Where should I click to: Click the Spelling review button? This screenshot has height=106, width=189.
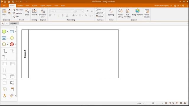111,12
